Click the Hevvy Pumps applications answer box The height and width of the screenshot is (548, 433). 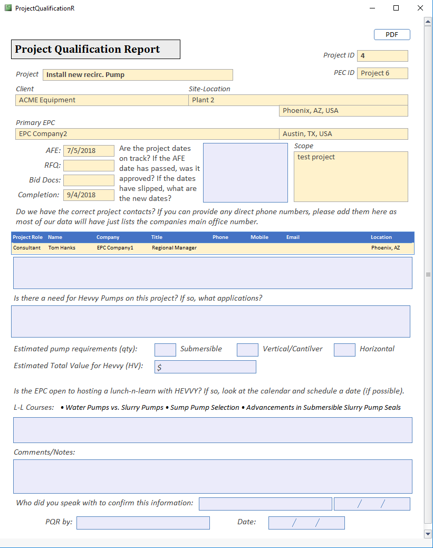210,322
